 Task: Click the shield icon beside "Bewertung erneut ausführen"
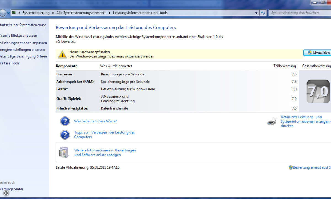(290, 167)
